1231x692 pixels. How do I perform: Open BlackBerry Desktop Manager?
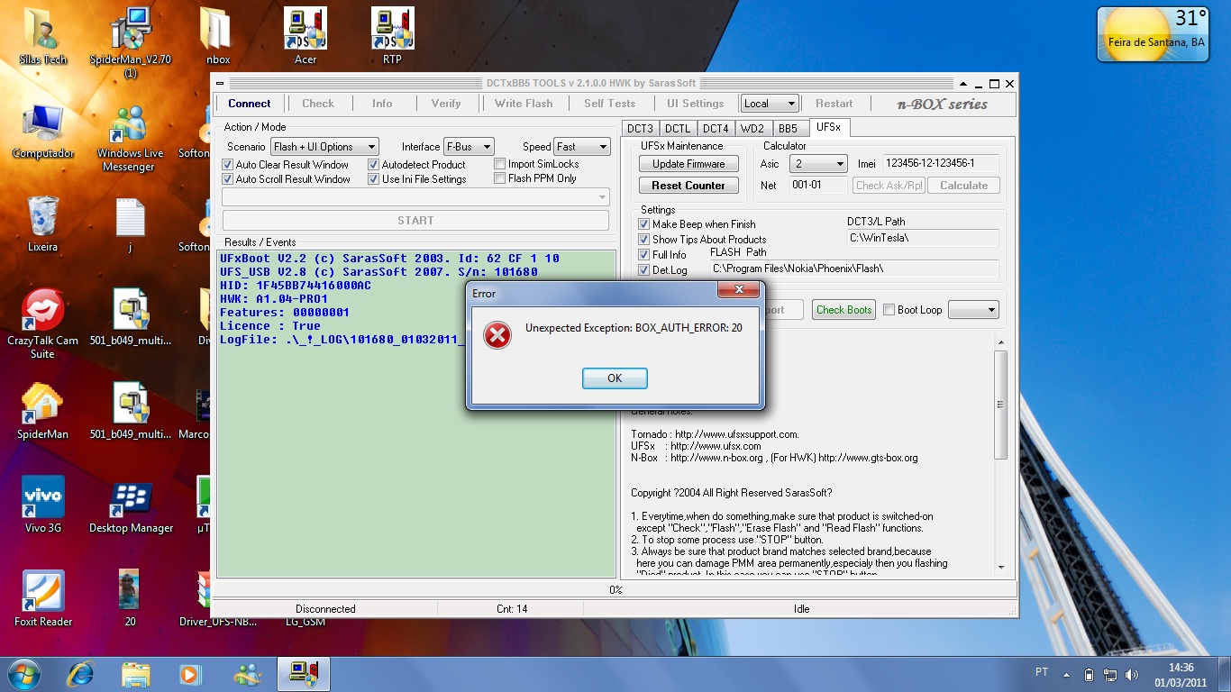131,505
